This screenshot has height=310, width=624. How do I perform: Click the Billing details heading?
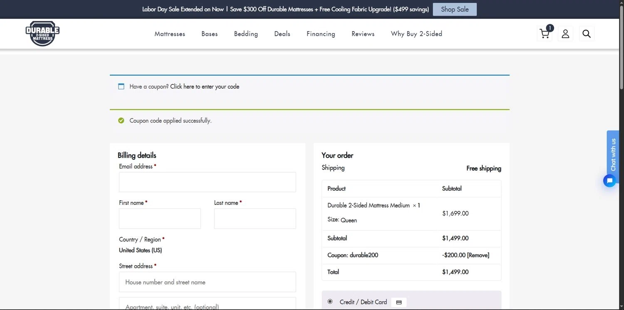pos(137,155)
